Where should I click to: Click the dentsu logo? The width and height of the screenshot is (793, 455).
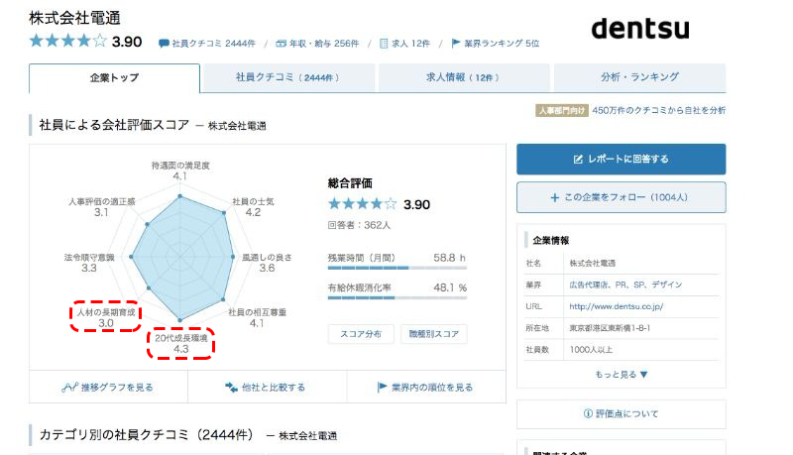(640, 29)
